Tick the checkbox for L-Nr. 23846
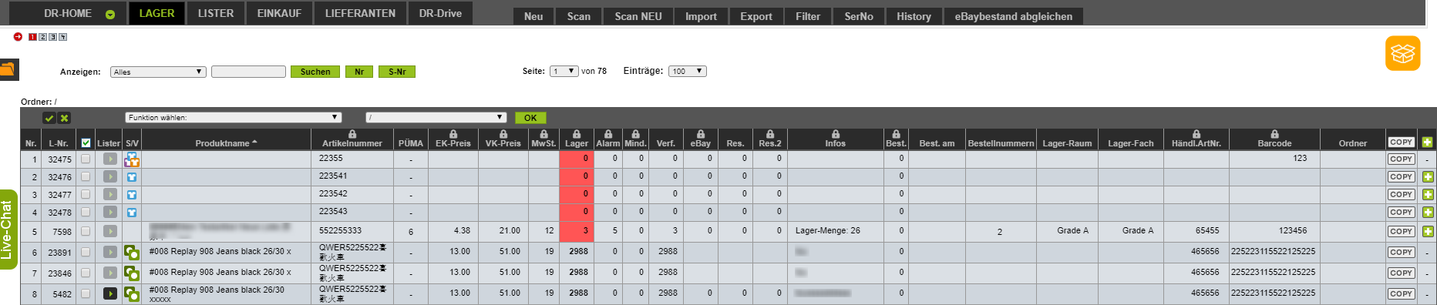Screen dimensions: 1437x305 coord(86,273)
